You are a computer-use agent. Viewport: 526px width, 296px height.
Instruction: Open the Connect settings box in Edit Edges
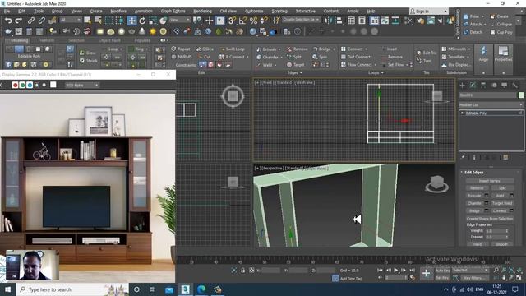[x=511, y=210]
